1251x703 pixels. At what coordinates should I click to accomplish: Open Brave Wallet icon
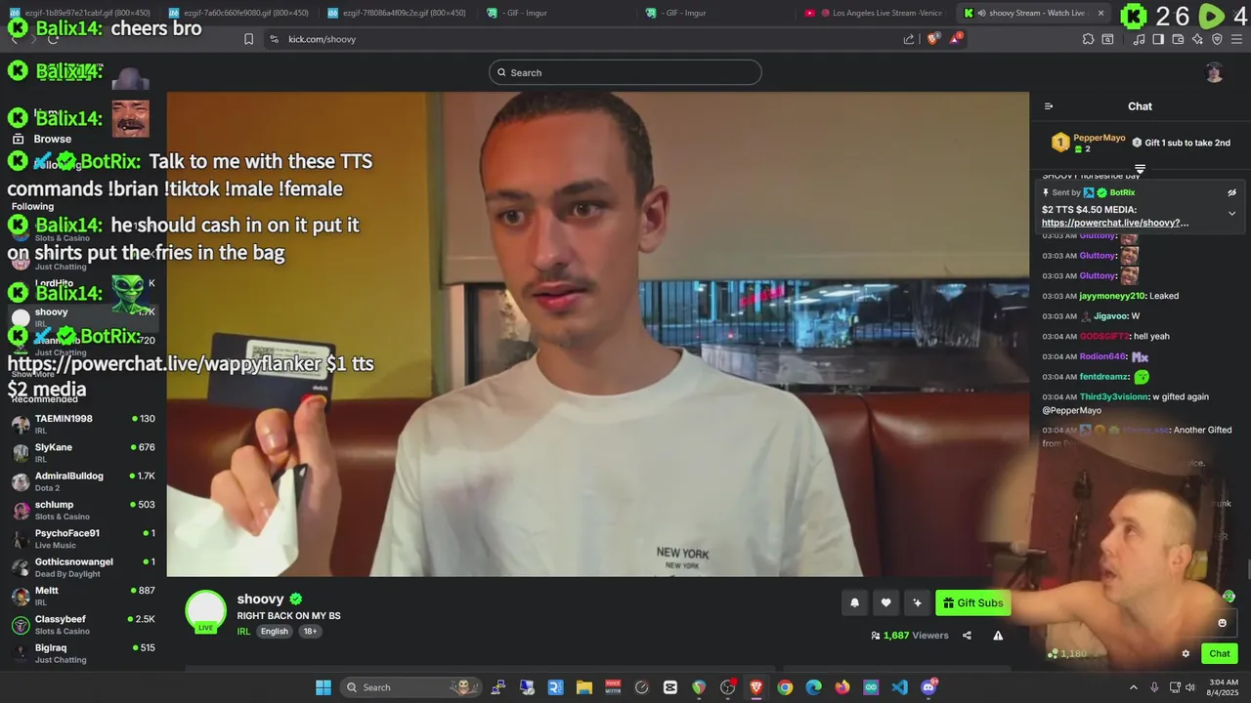coord(1178,39)
